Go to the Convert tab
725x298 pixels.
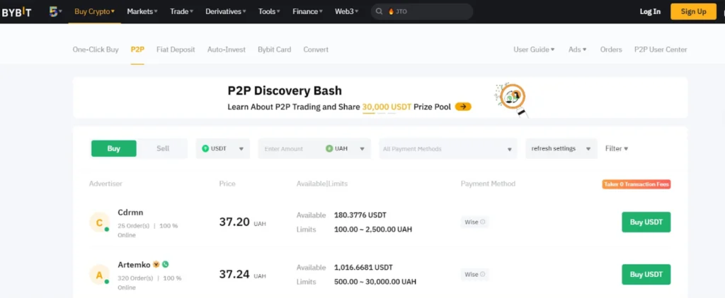316,49
